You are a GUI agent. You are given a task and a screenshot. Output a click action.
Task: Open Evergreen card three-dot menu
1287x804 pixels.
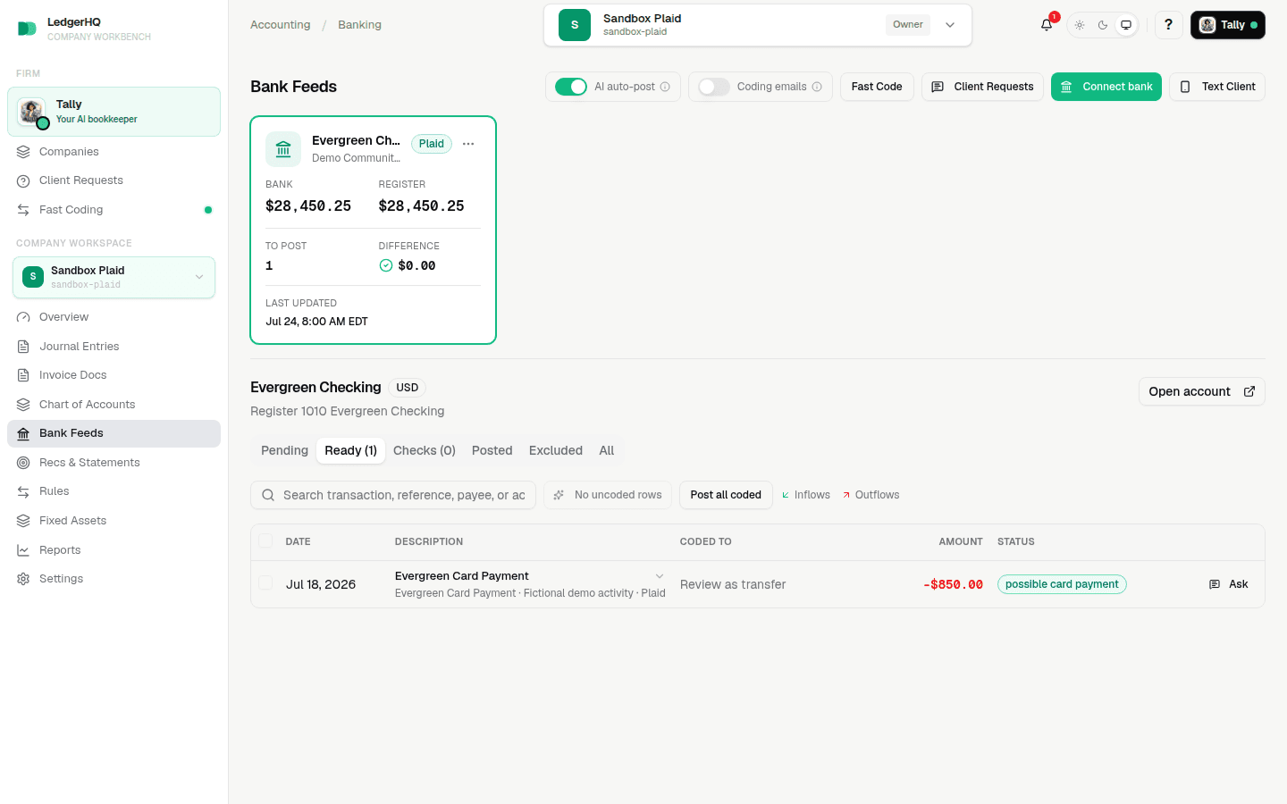click(x=468, y=144)
